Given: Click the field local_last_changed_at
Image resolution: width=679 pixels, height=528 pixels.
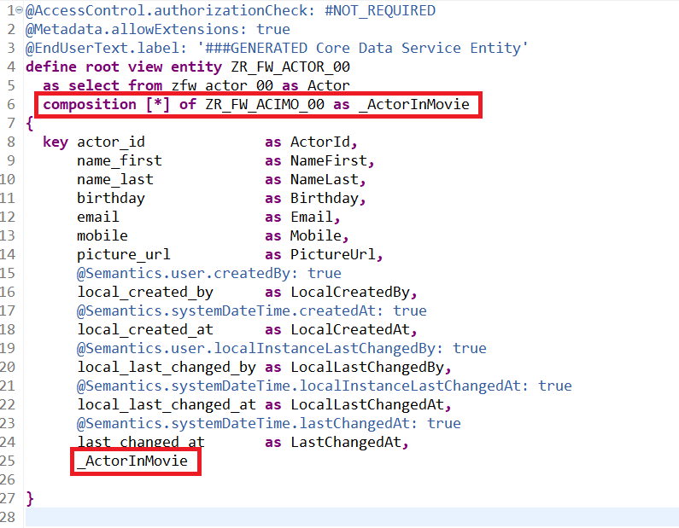Looking at the screenshot, I should [167, 404].
